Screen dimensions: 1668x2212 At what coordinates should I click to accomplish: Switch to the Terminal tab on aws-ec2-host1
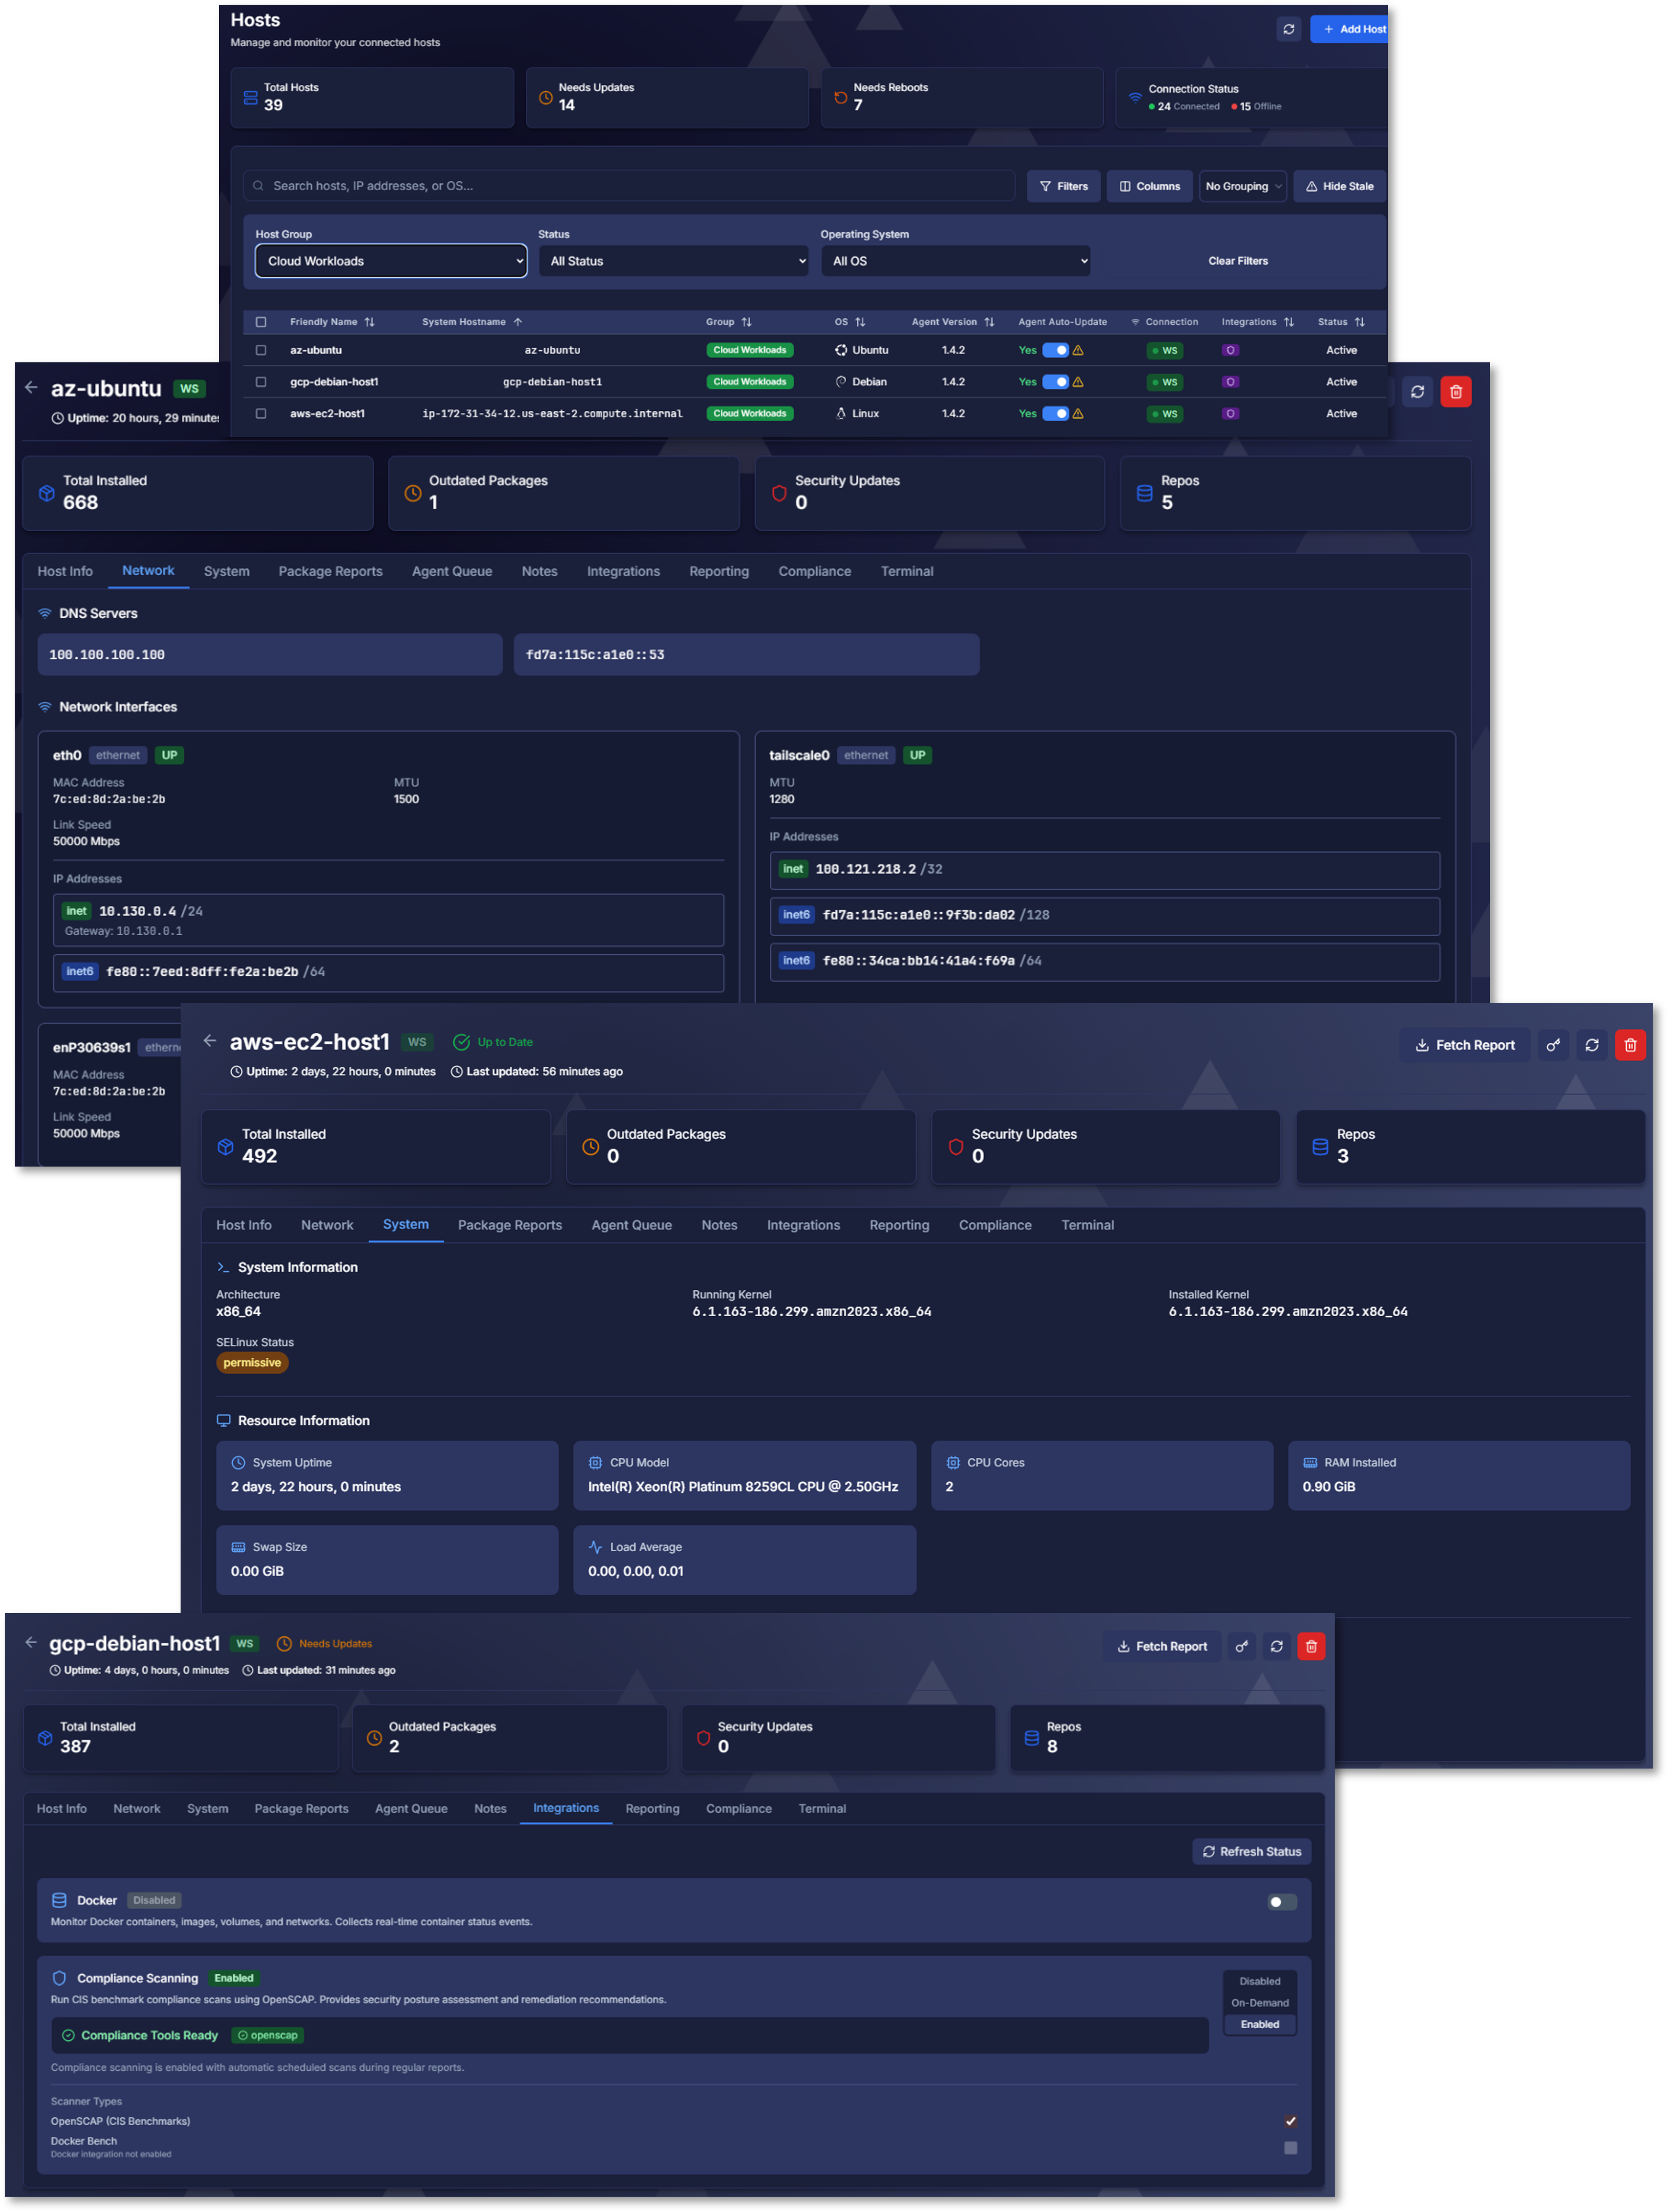1087,1225
